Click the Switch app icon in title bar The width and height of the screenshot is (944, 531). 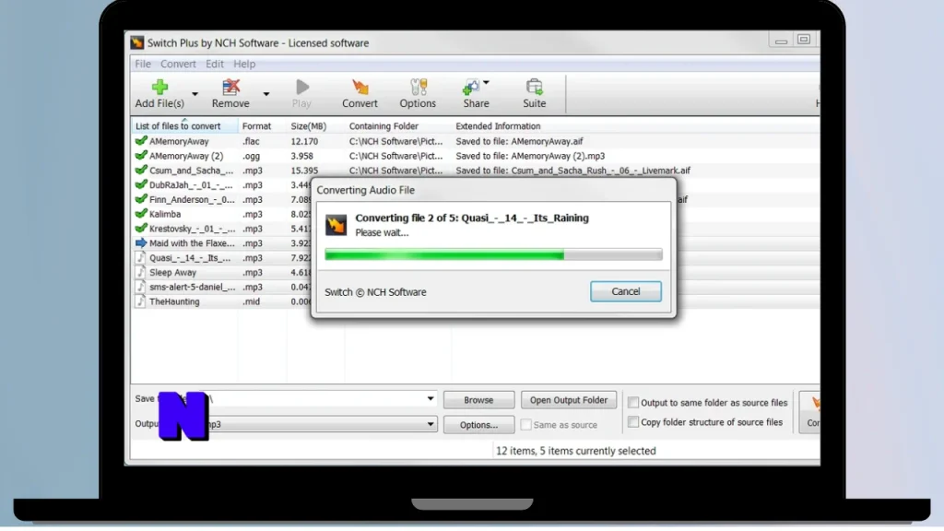tap(137, 42)
